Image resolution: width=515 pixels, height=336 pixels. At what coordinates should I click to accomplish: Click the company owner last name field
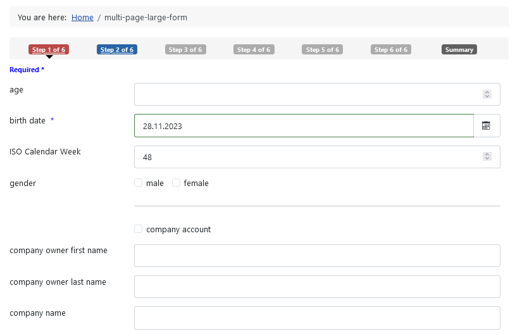point(317,287)
